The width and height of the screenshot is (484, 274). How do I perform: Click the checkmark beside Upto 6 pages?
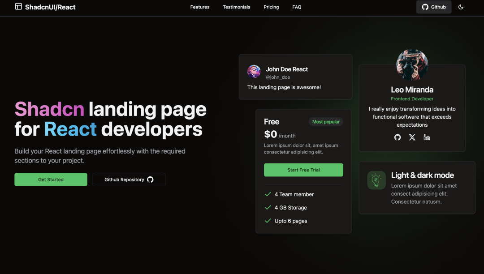[268, 221]
